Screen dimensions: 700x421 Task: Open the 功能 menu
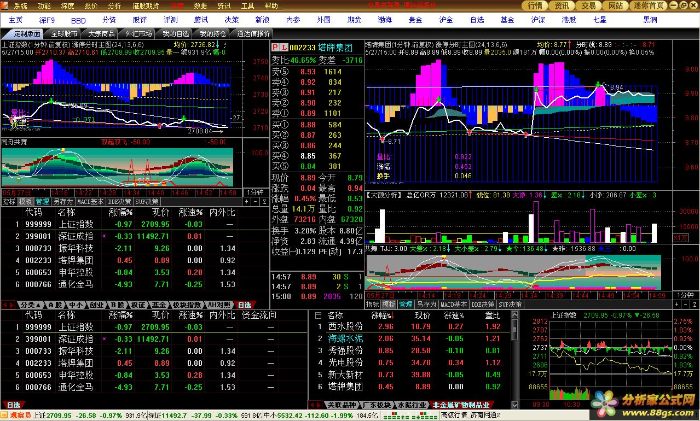44,6
